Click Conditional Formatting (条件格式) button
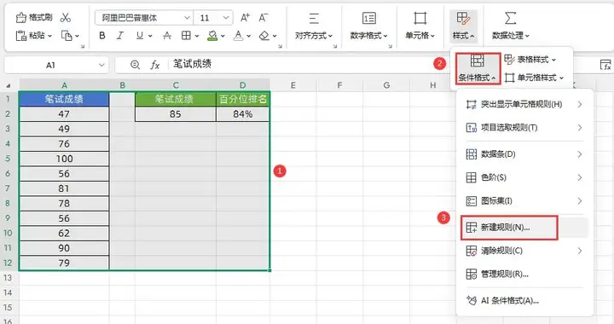The height and width of the screenshot is (324, 614). (478, 68)
